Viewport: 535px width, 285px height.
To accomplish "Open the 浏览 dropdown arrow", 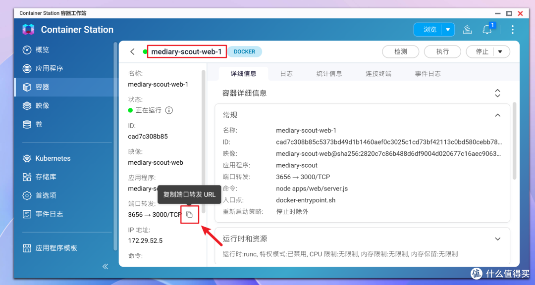I will [x=448, y=30].
